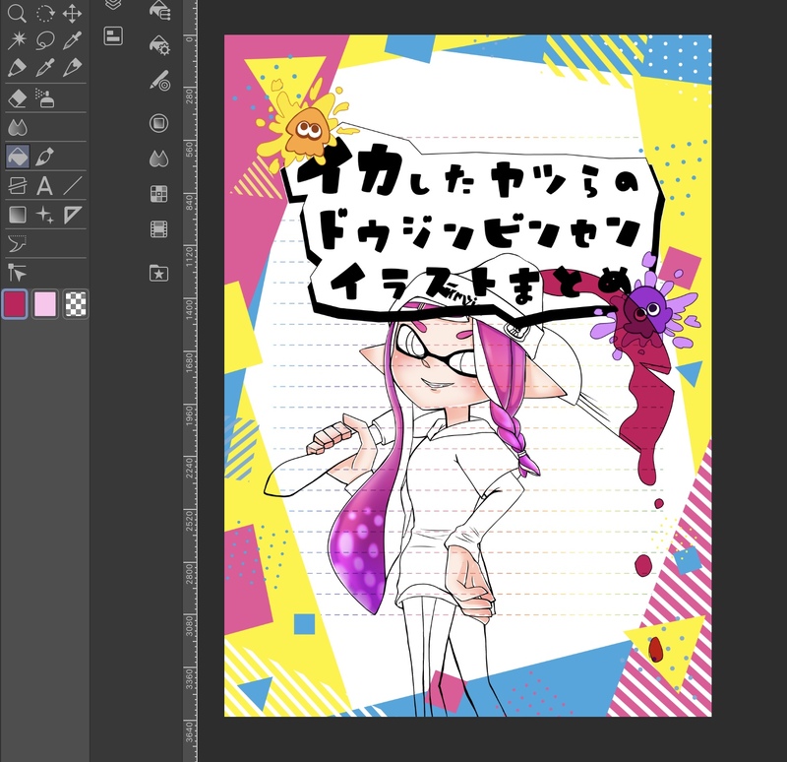Select the Eraser tool
The width and height of the screenshot is (787, 762).
[x=17, y=97]
